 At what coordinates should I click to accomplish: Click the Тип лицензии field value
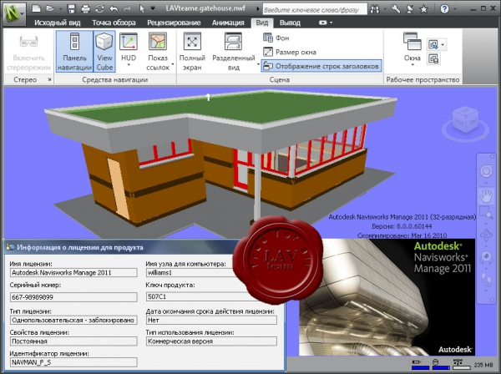pyautogui.click(x=73, y=320)
